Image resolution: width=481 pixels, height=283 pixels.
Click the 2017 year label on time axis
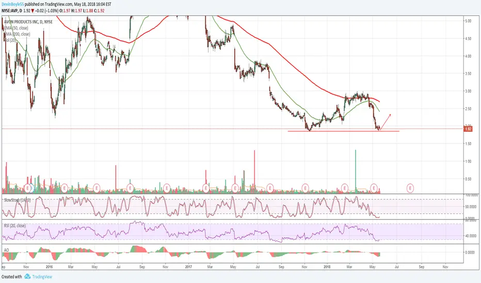(188, 267)
